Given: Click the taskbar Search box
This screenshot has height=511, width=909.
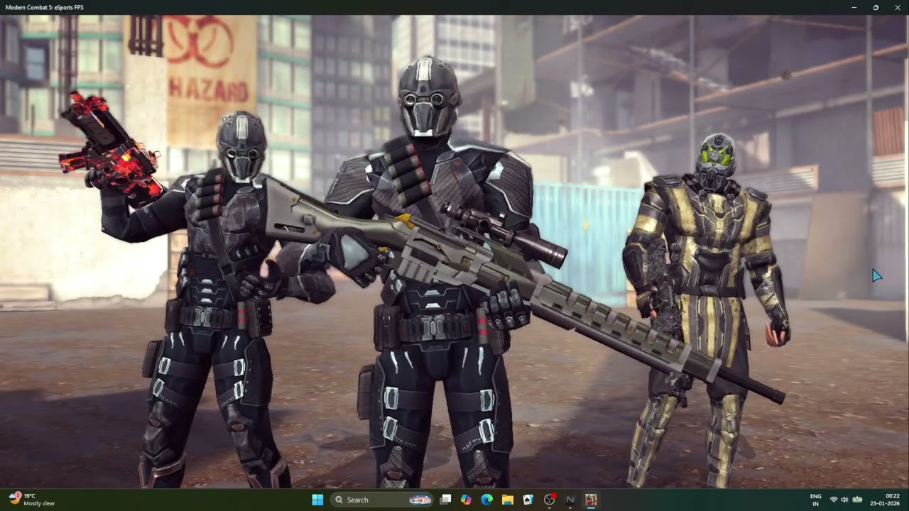Looking at the screenshot, I should click(383, 500).
